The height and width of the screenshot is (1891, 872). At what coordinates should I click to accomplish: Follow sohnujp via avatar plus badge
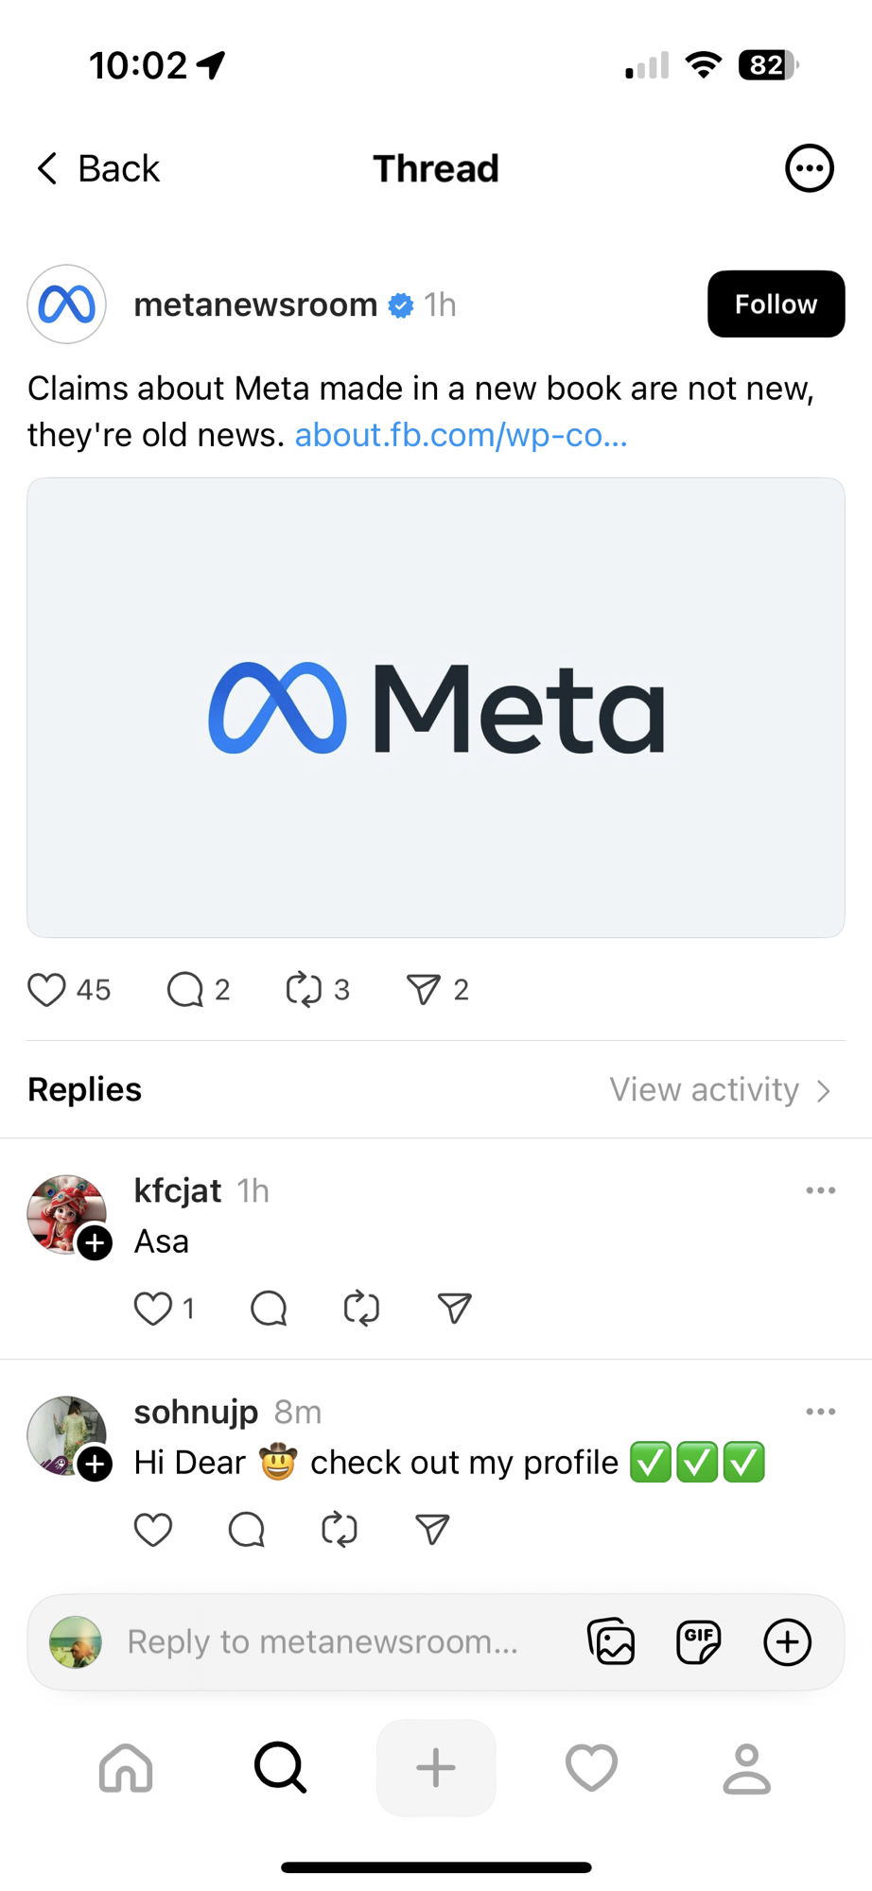tap(95, 1465)
